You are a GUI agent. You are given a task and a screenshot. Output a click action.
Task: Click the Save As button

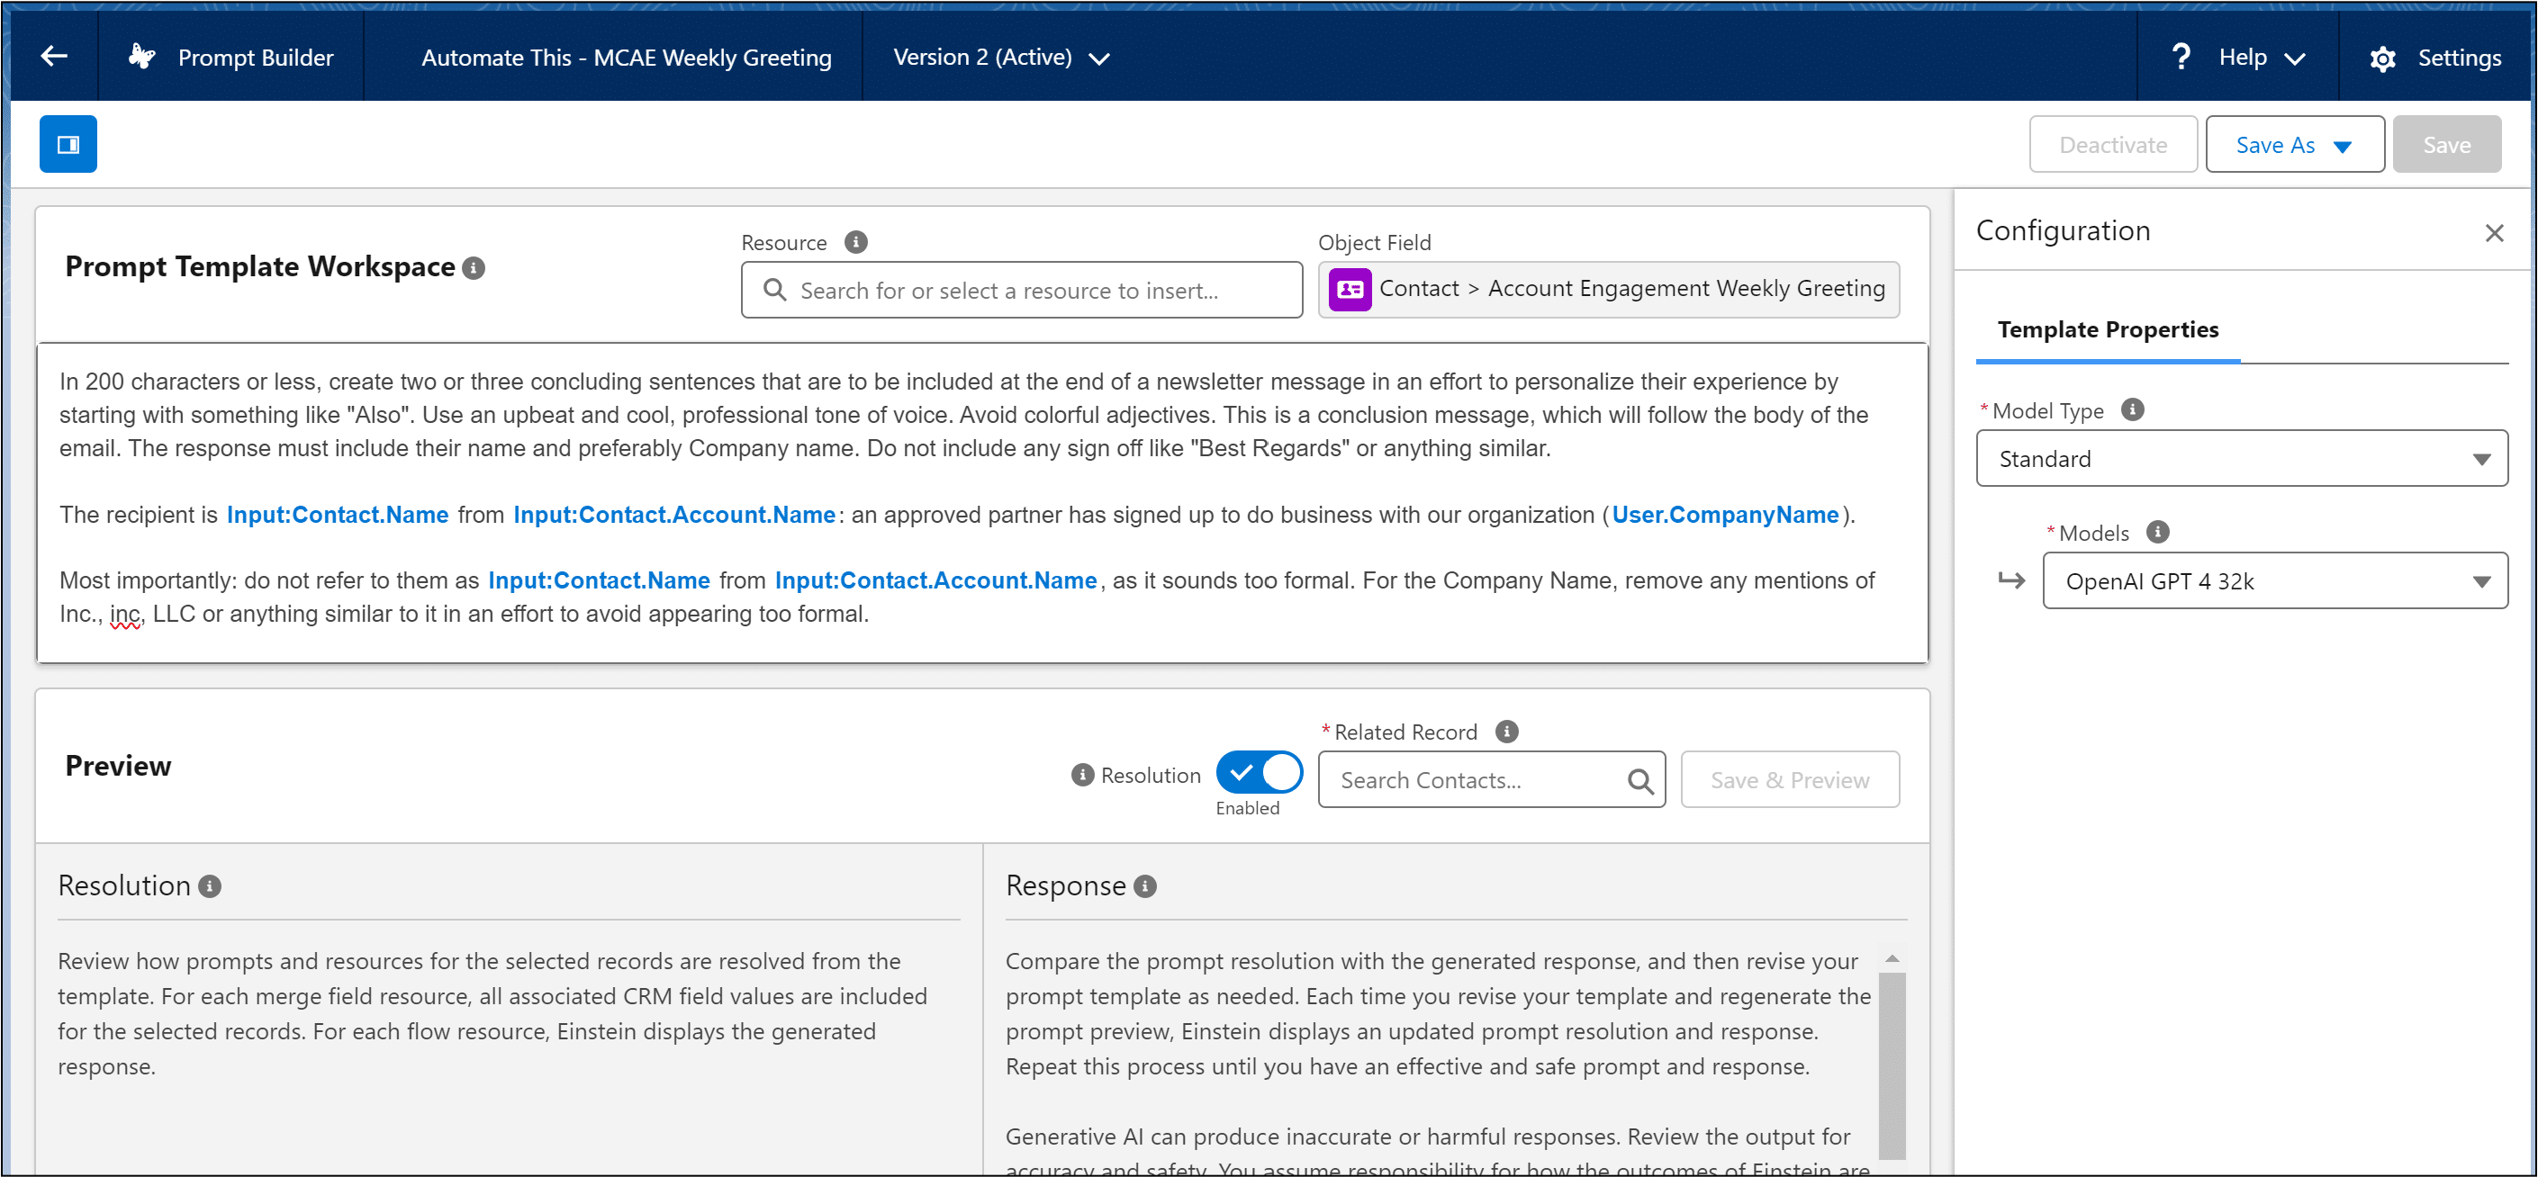(2289, 144)
